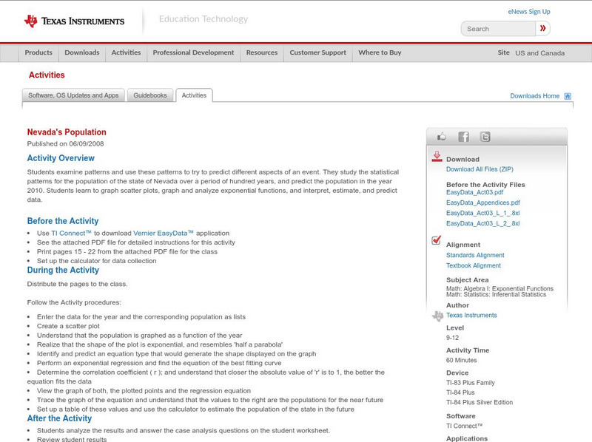Open the Standards Alignment link
The image size is (592, 442).
tap(475, 255)
